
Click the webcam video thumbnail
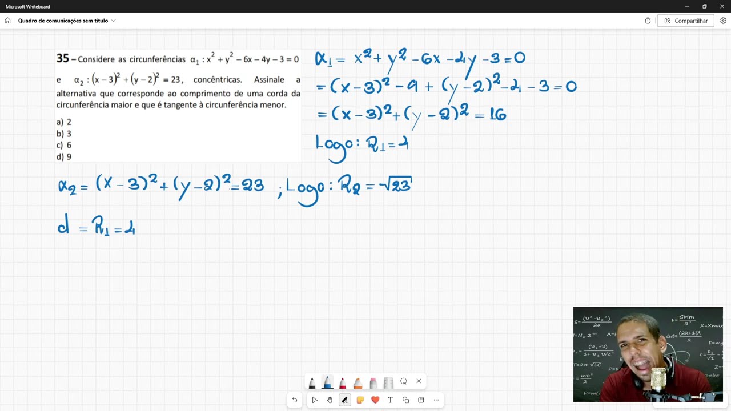coord(648,354)
